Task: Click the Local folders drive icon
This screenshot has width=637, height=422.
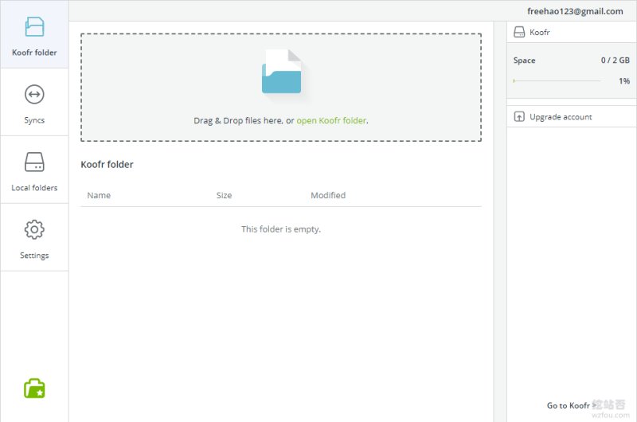Action: pyautogui.click(x=34, y=162)
